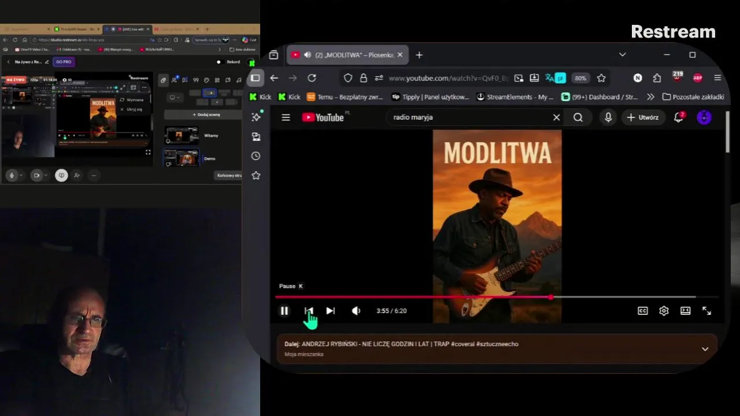740x416 pixels.
Task: Reset the 80% zoom indicator
Action: click(x=580, y=78)
